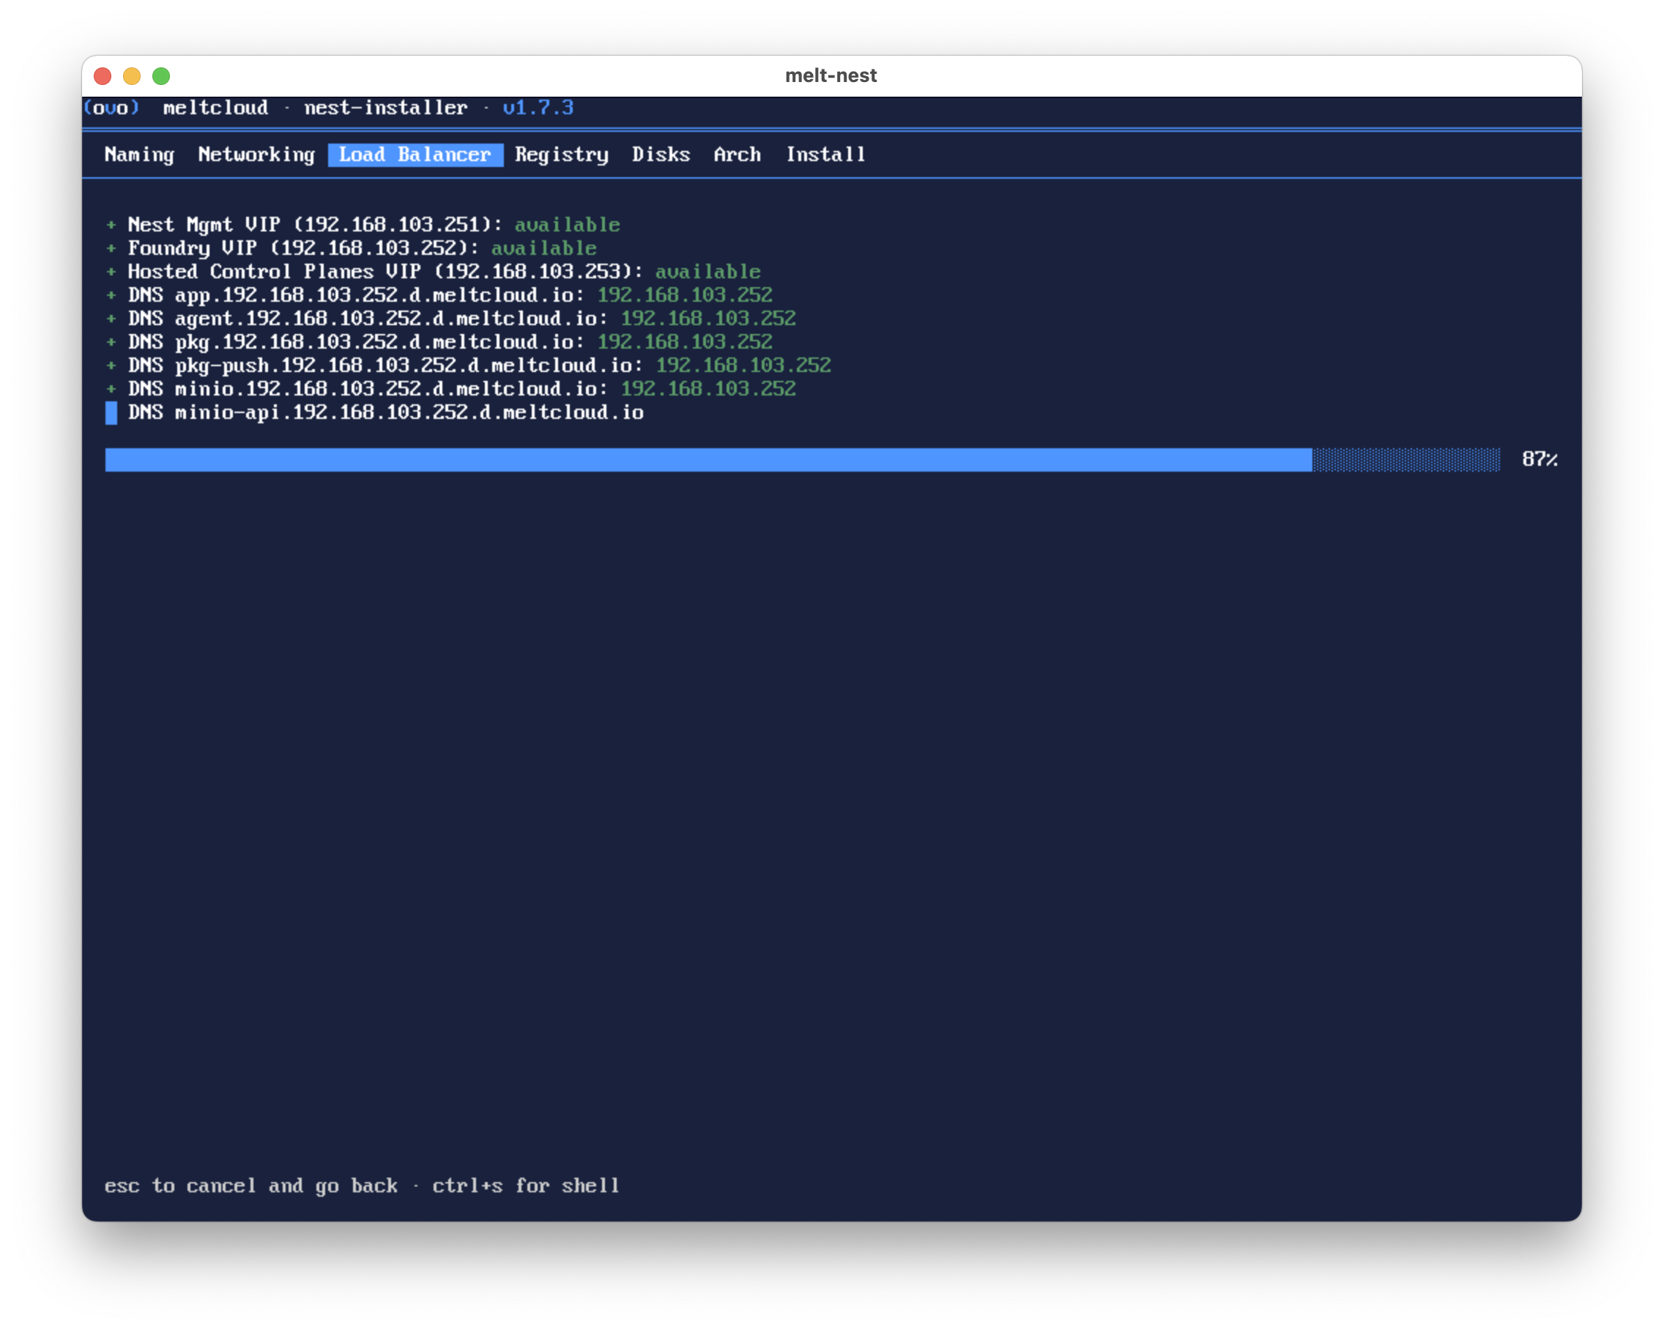The width and height of the screenshot is (1664, 1330).
Task: Click the blue cursor block beside minio-api DNS
Action: [x=111, y=413]
